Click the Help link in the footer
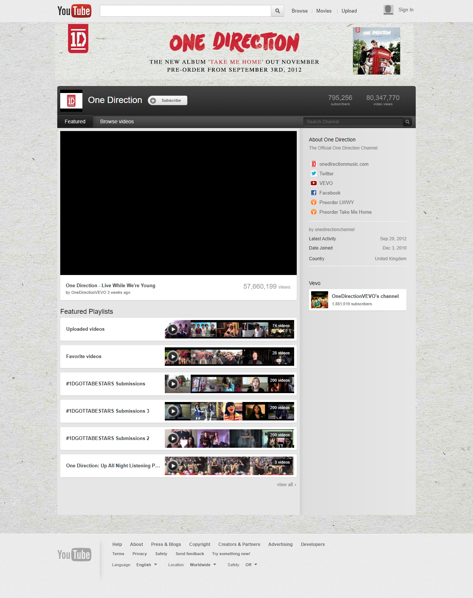Screen dimensions: 473x598 click(117, 544)
